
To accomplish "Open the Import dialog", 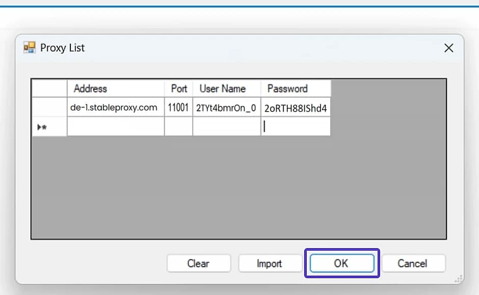I will click(270, 263).
